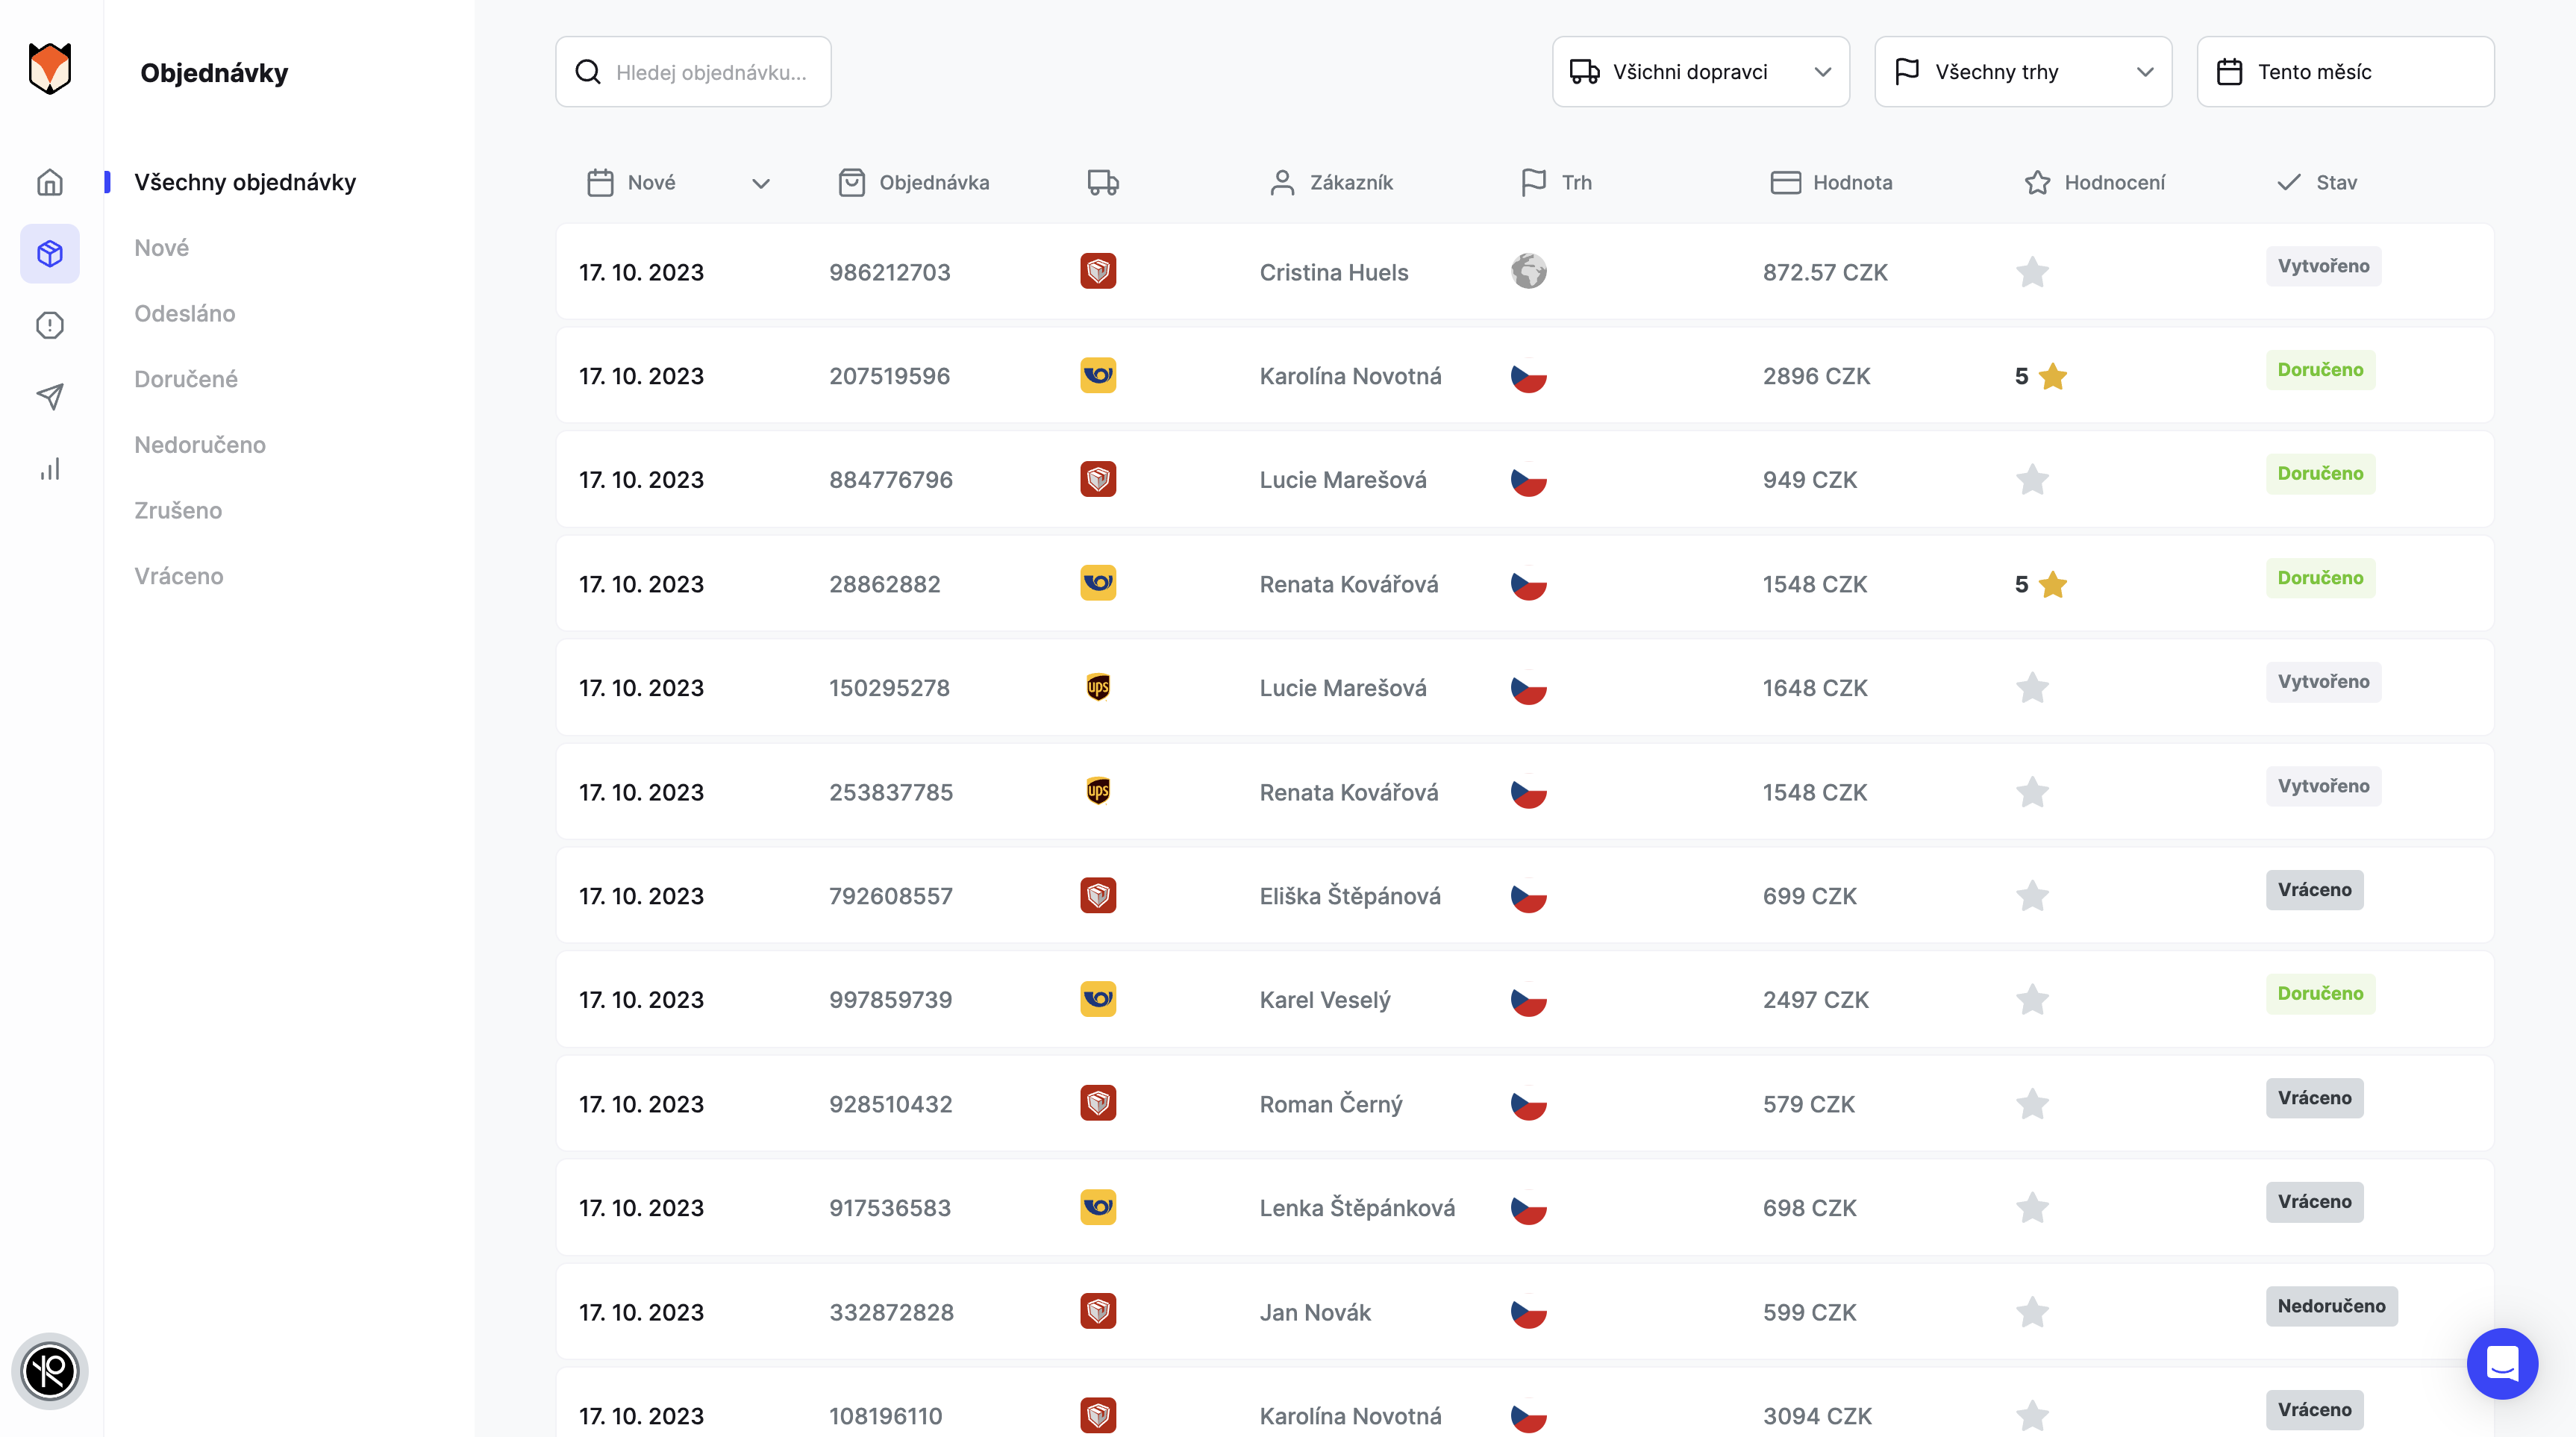This screenshot has width=2576, height=1437.
Task: Sort by the Stav column header
Action: coord(2316,182)
